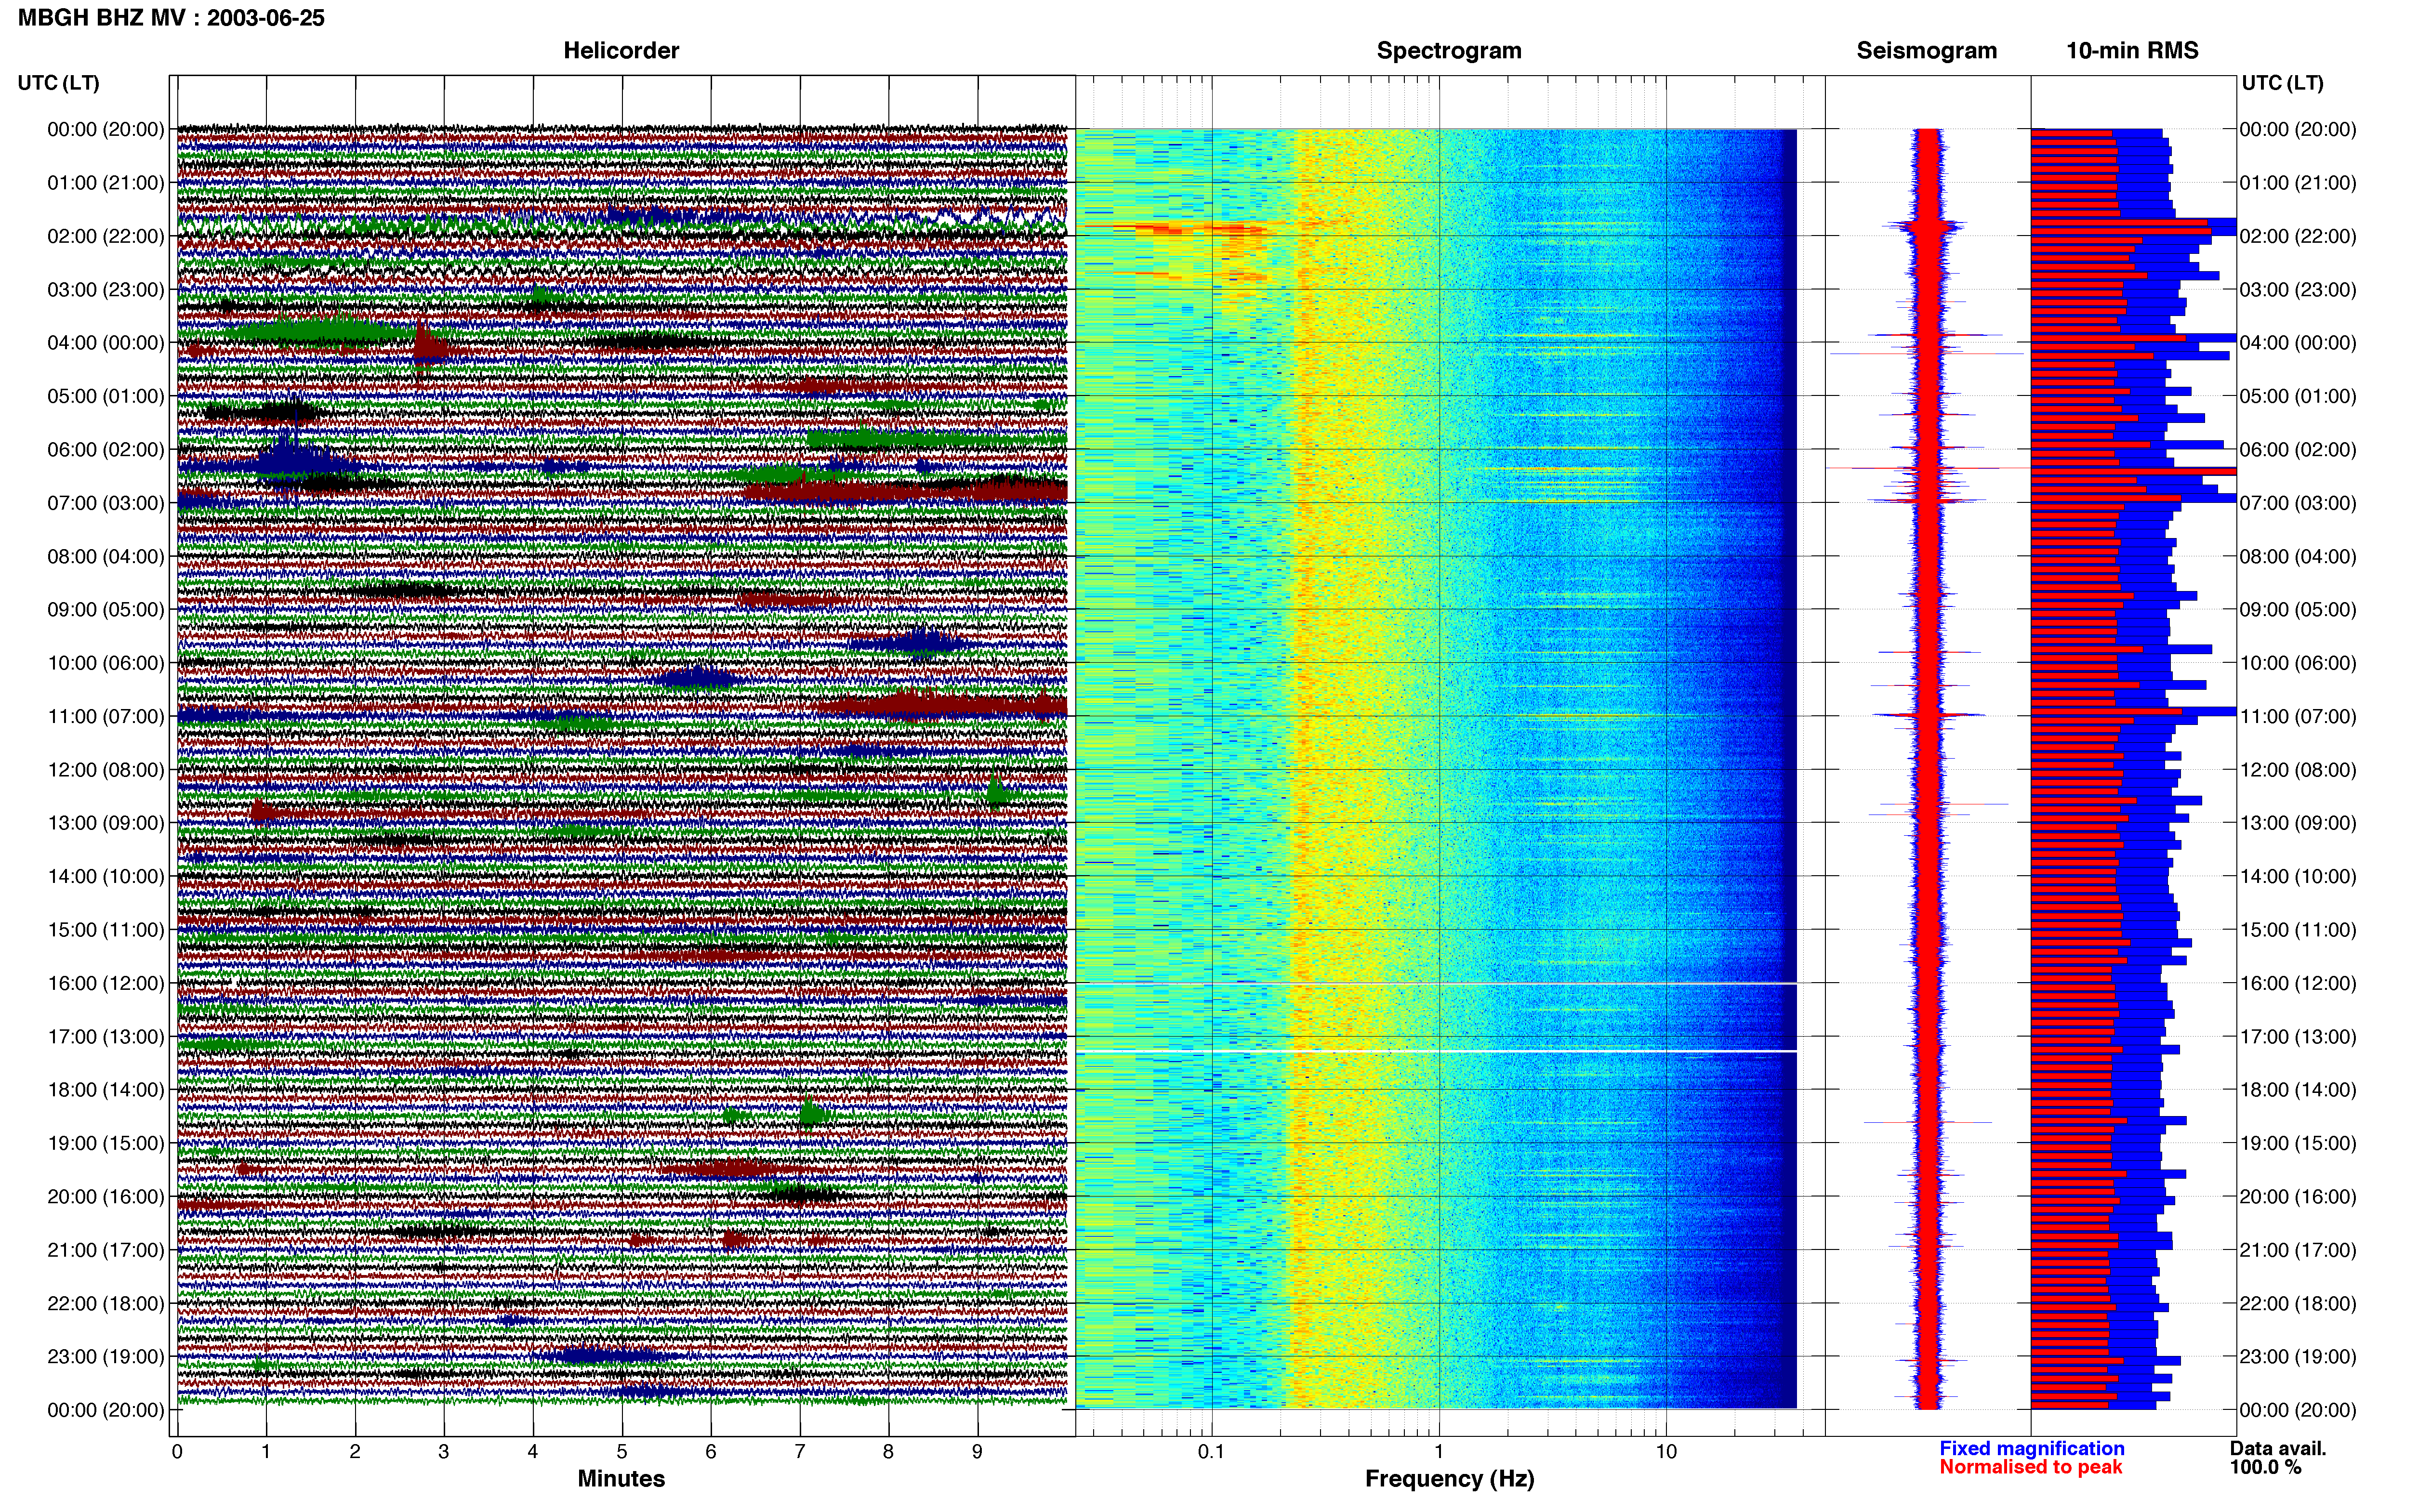
Task: Click the Minutes axis tick "9"
Action: [x=978, y=1452]
